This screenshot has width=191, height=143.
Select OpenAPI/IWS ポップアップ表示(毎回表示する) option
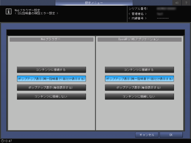coord(139,87)
